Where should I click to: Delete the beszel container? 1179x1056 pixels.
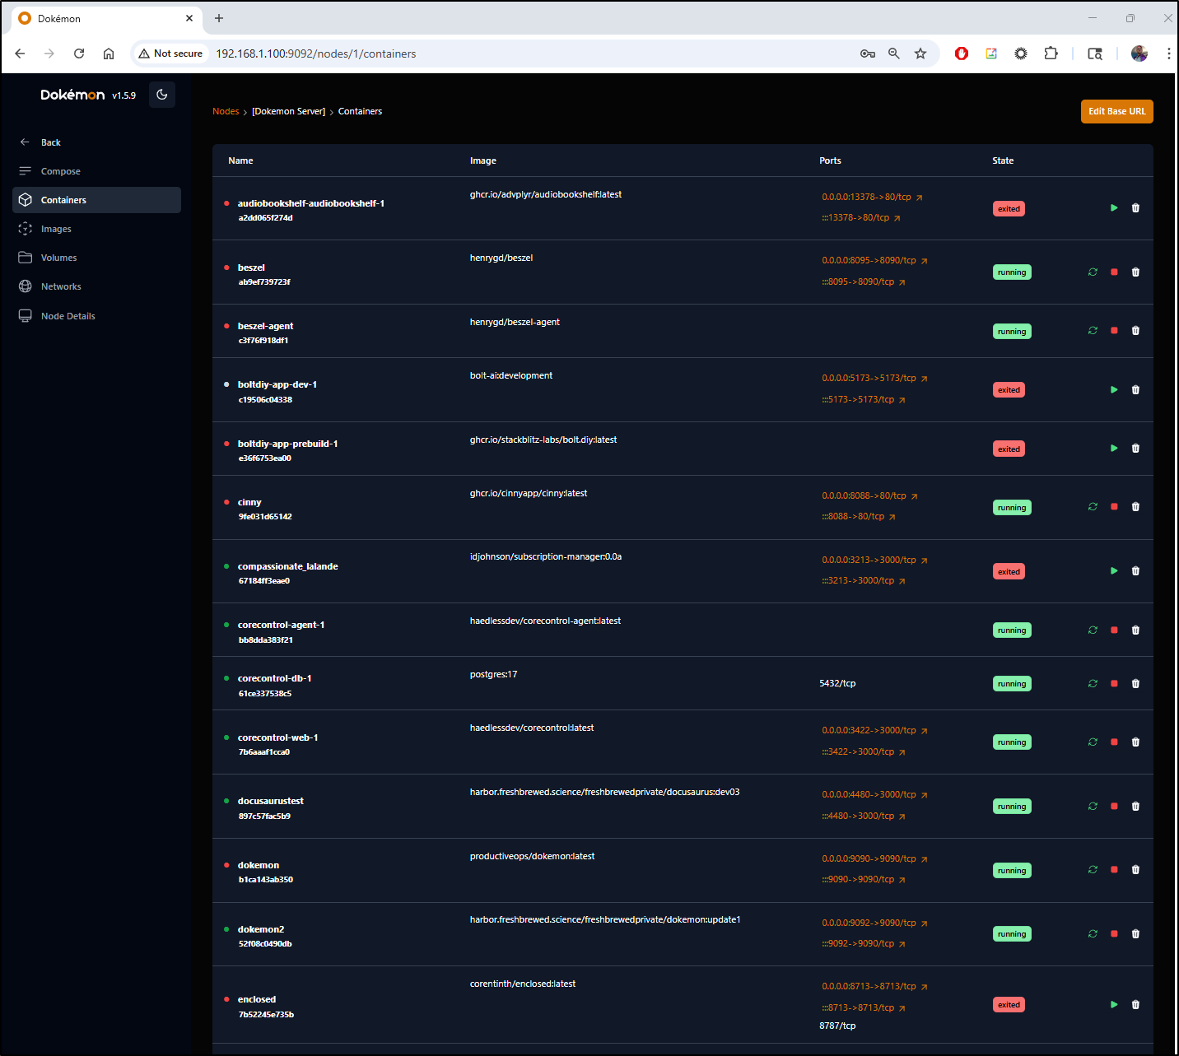[1135, 272]
